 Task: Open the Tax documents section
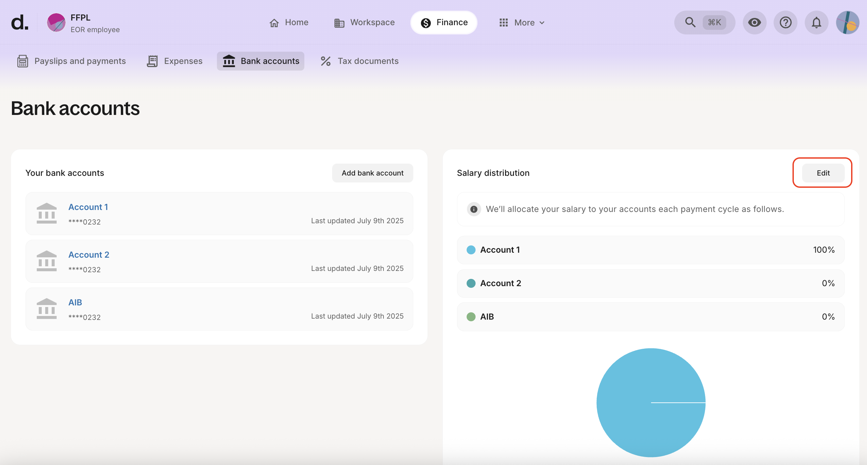point(359,61)
